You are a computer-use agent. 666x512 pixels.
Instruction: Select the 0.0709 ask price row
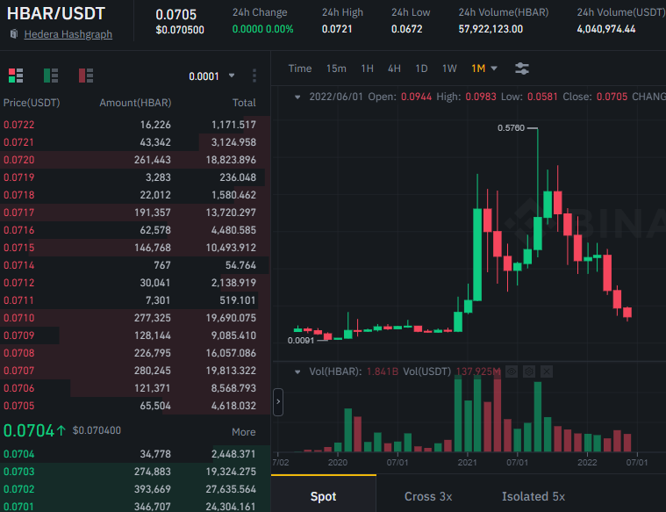(135, 335)
